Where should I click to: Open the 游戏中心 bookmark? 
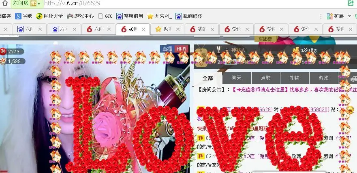point(80,16)
